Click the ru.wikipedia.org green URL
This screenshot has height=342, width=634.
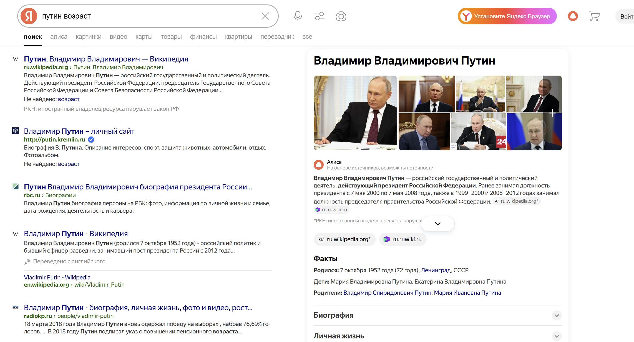46,67
